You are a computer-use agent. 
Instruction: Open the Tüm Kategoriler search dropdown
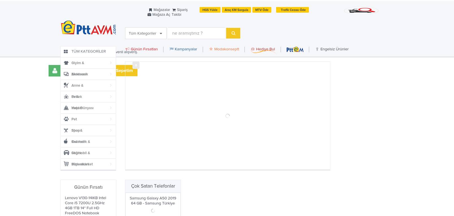click(x=146, y=33)
